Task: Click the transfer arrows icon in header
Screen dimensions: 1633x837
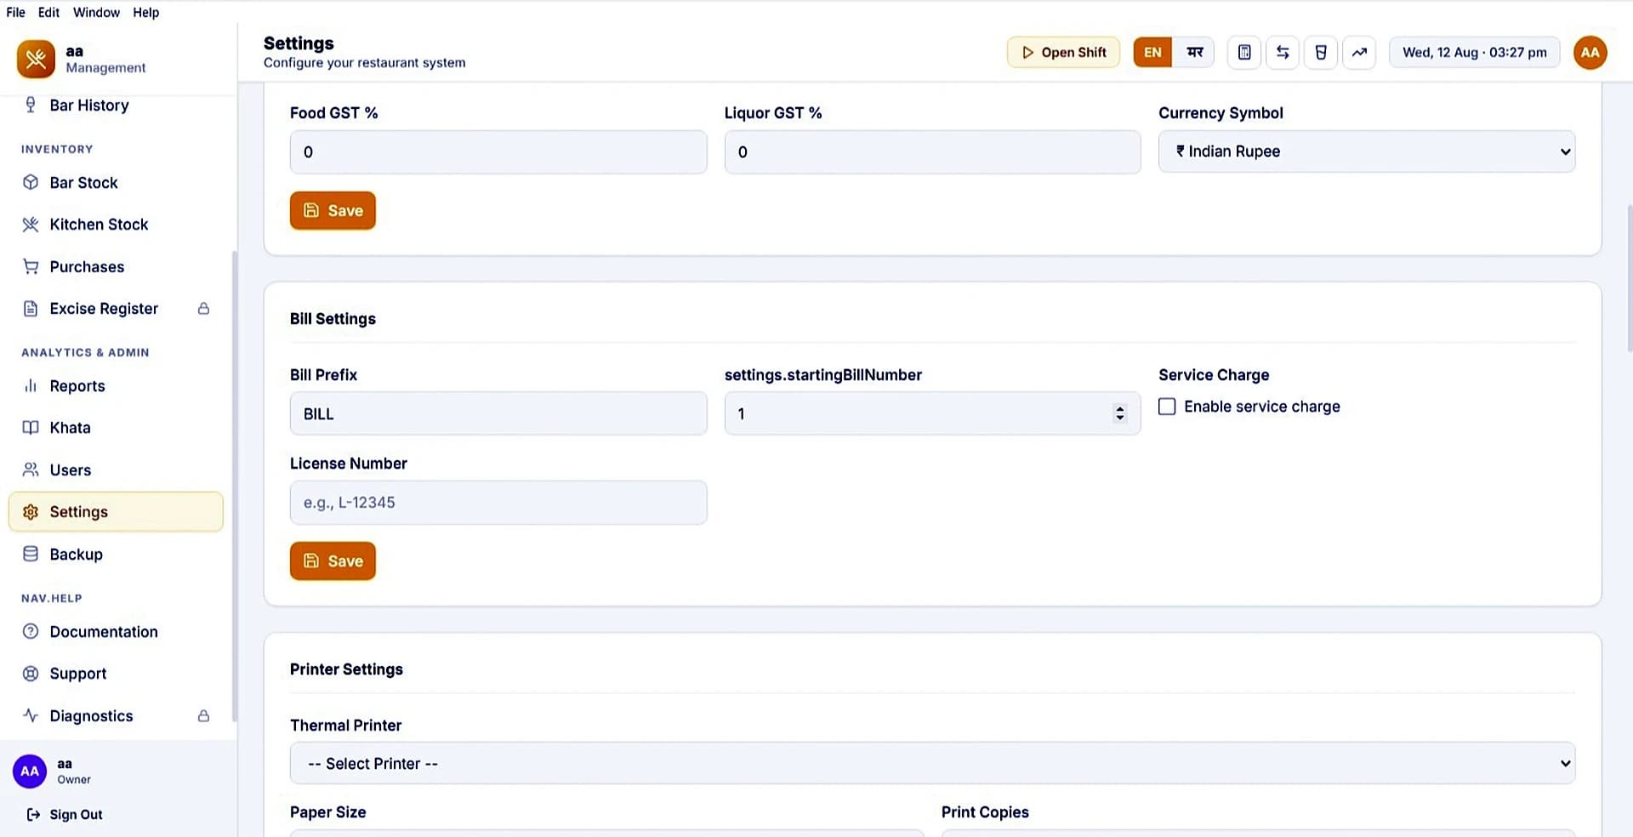Action: tap(1283, 53)
